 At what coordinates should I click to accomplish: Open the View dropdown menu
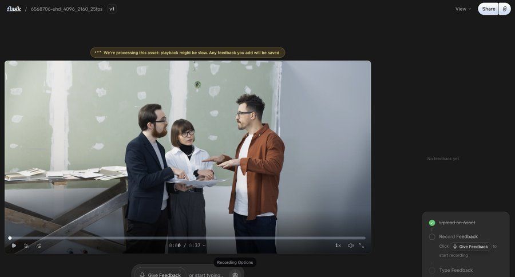click(463, 9)
